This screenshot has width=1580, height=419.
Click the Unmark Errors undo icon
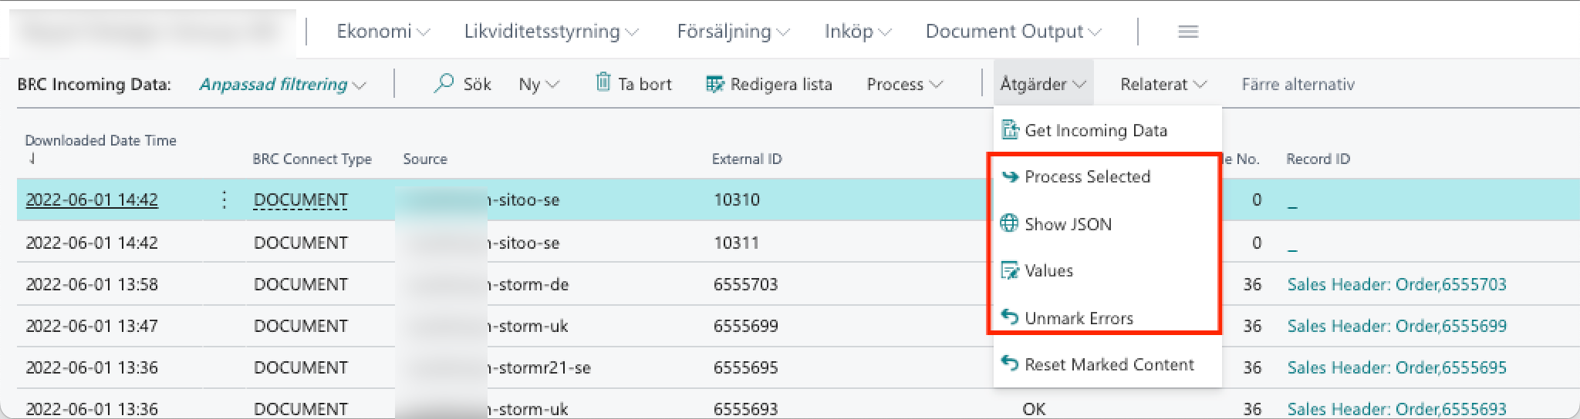click(x=1009, y=317)
